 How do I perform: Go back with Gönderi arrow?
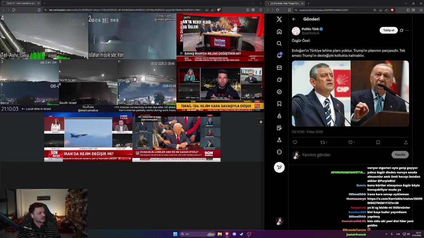pos(294,19)
